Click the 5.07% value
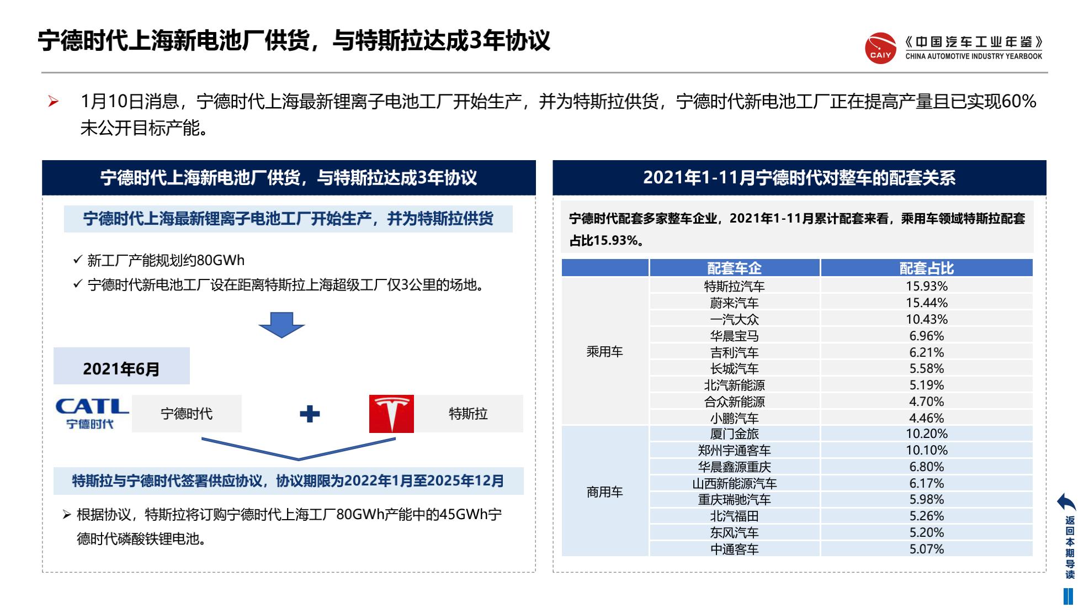Screen dimensions: 1089x613 [927, 549]
